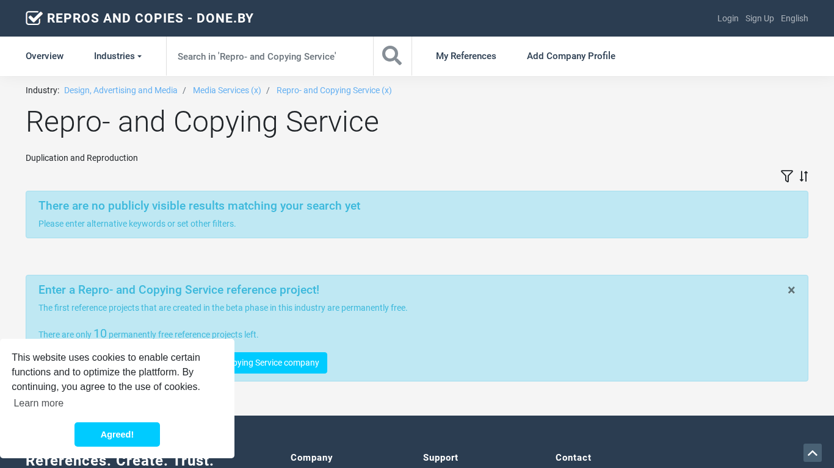The width and height of the screenshot is (834, 468).
Task: Dismiss the reference project notice with X
Action: tap(791, 290)
